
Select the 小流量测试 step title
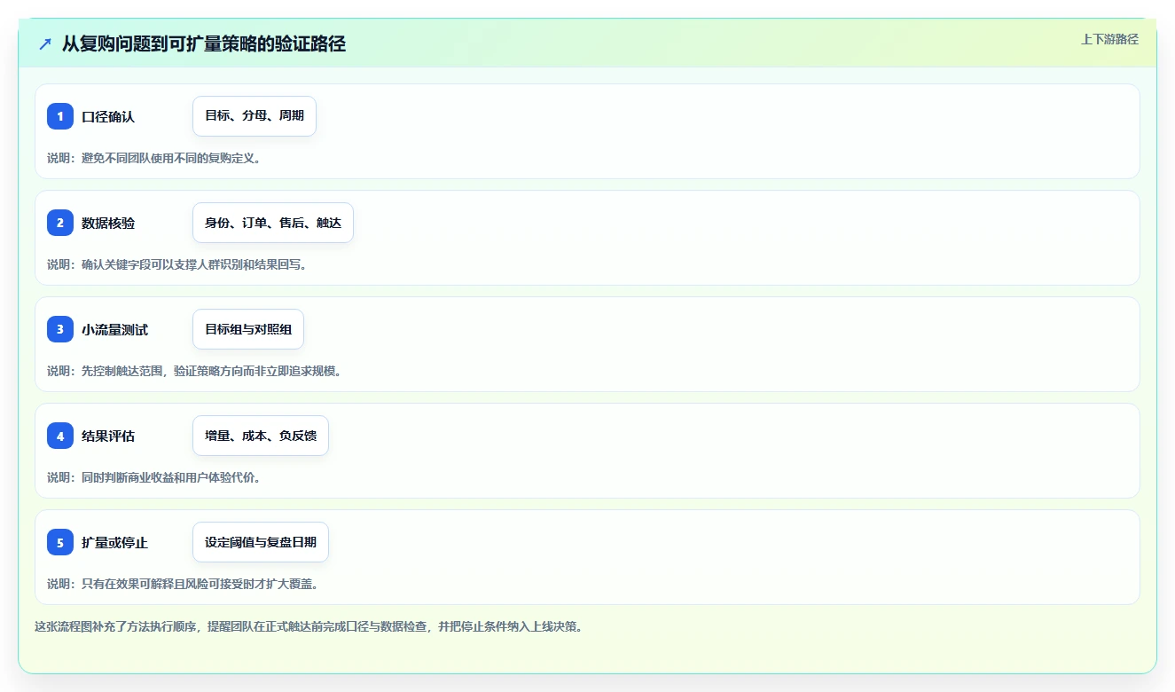pos(115,329)
